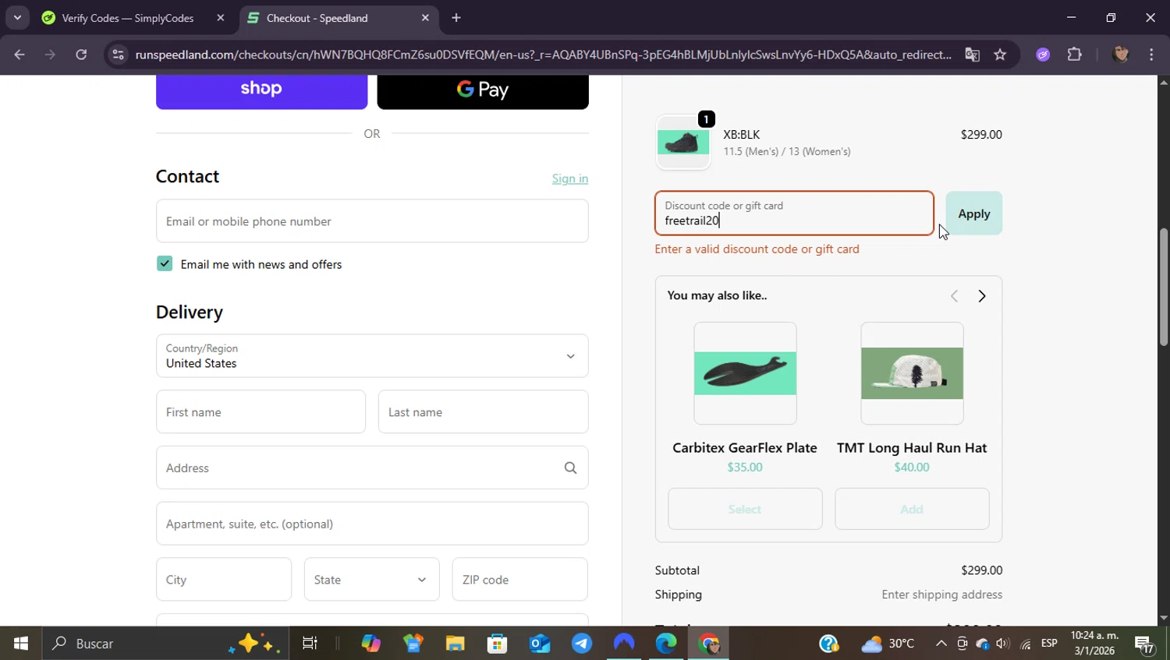Open TMT Long Haul Run Hat image
Image resolution: width=1170 pixels, height=660 pixels.
click(x=912, y=373)
